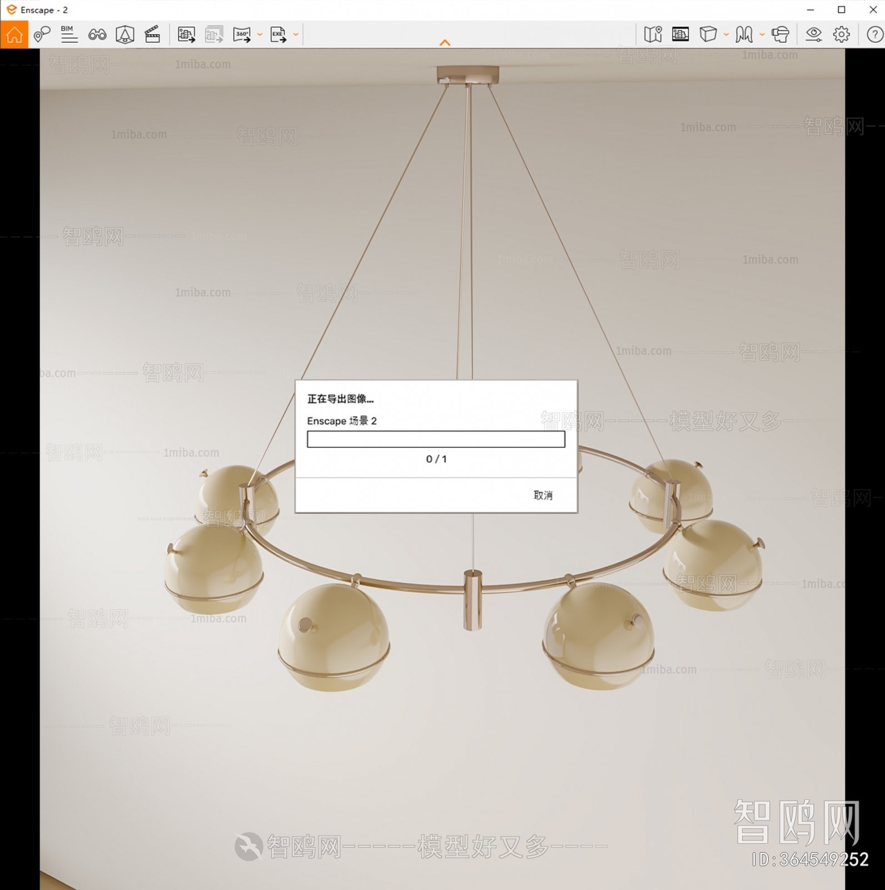Click the Enscape logo in title bar
The image size is (885, 890).
pyautogui.click(x=11, y=10)
